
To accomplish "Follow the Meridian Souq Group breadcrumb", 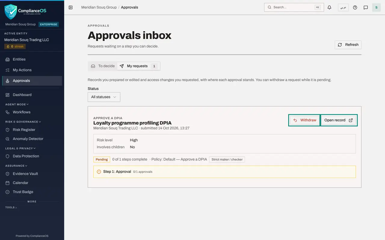I will click(x=99, y=7).
